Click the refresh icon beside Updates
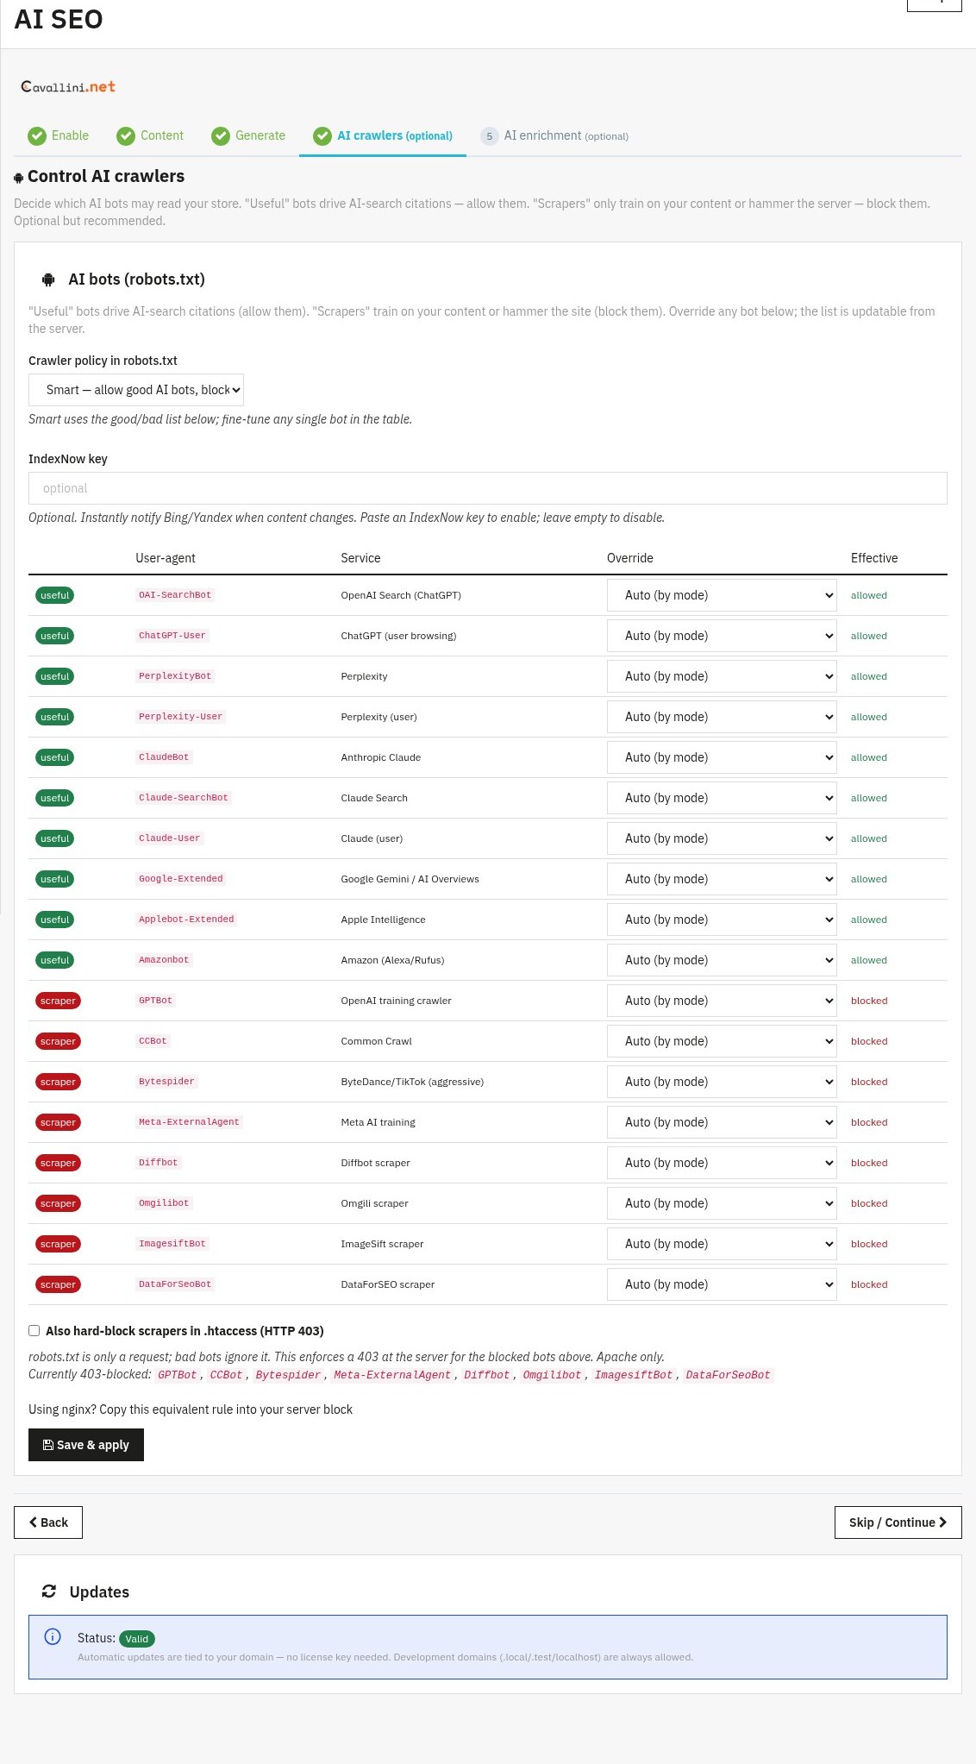This screenshot has height=1764, width=976. pyautogui.click(x=49, y=1591)
